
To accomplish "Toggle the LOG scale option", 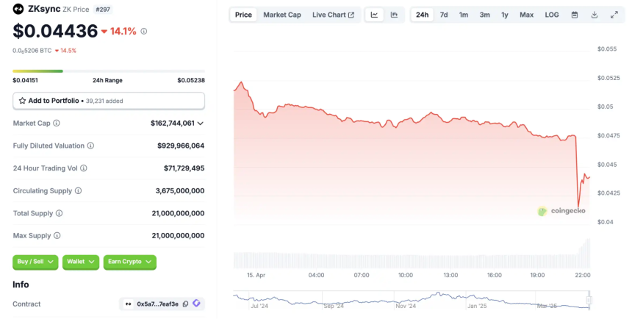I will tap(552, 15).
